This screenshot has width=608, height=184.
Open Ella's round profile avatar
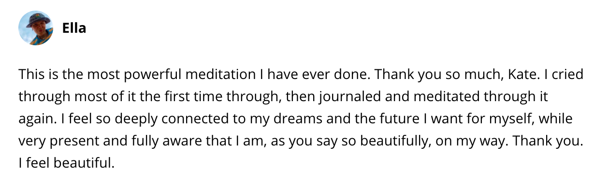36,28
